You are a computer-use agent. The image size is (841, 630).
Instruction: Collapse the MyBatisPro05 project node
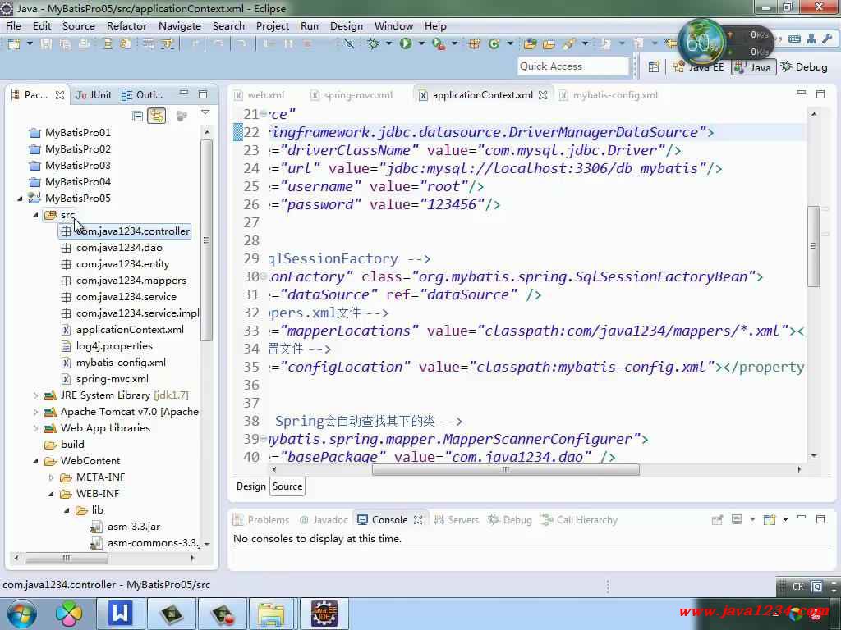pos(20,199)
